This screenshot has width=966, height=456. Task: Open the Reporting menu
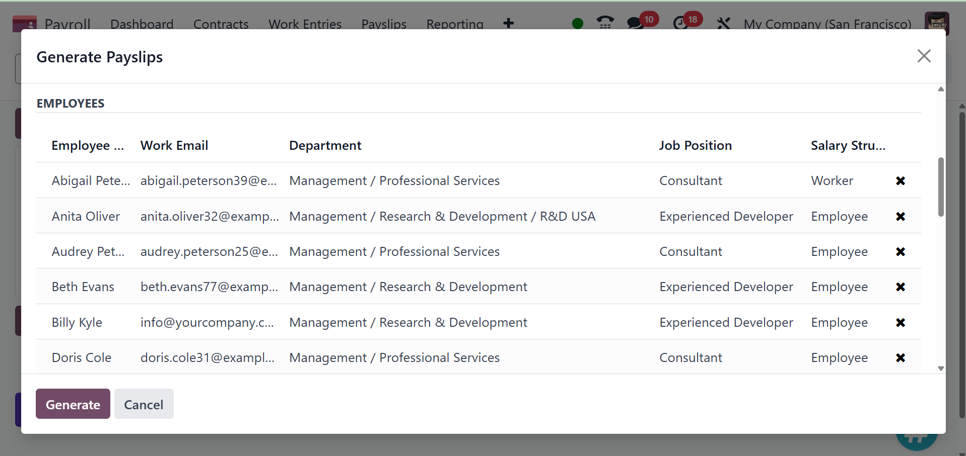454,24
